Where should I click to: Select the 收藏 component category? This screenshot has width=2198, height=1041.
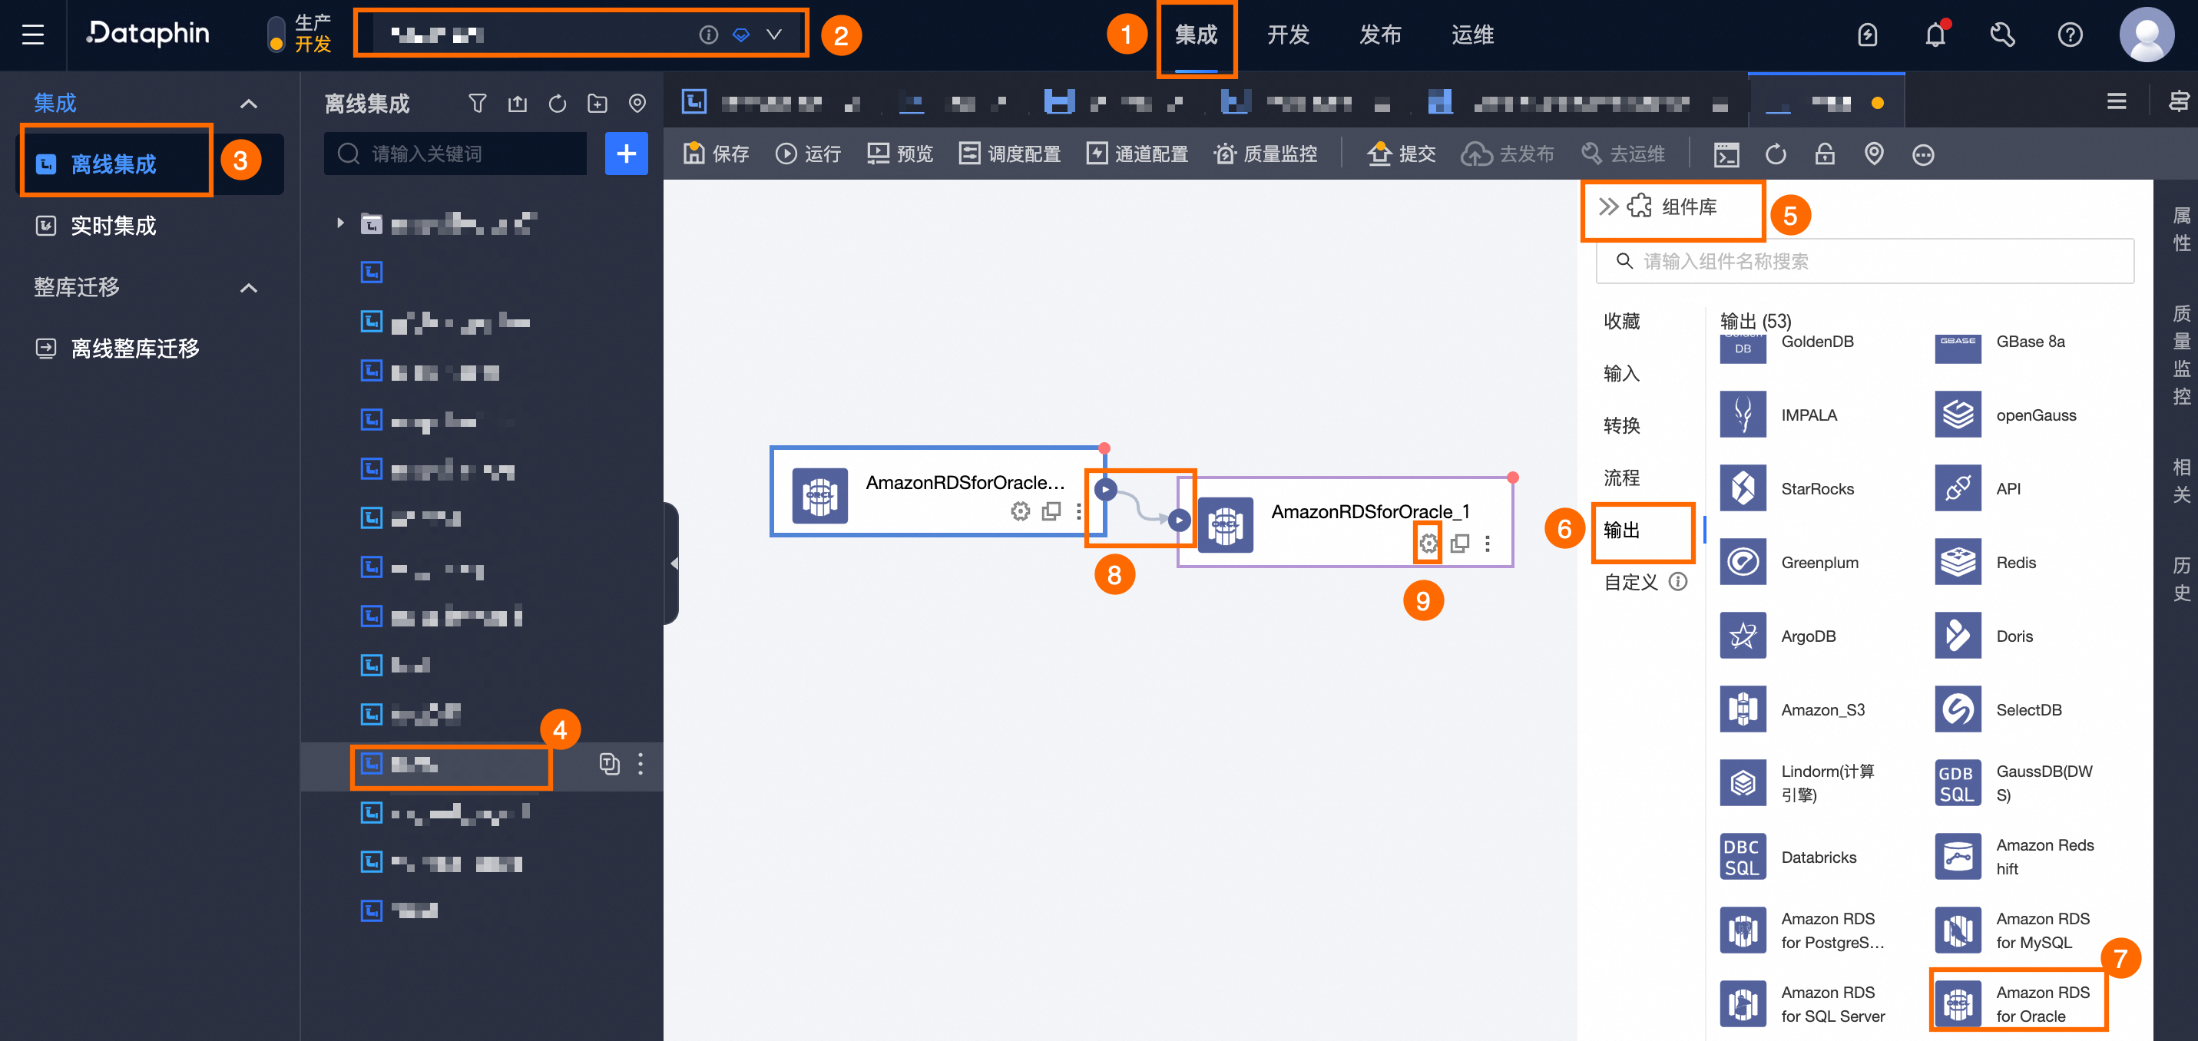(1621, 321)
